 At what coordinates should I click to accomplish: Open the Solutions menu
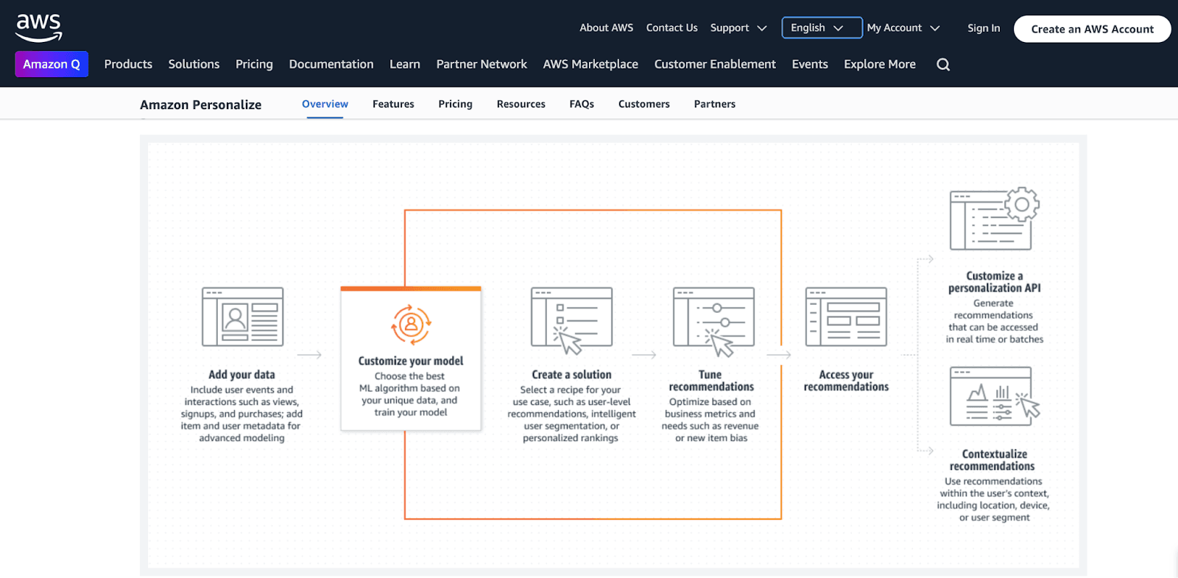[x=194, y=64]
